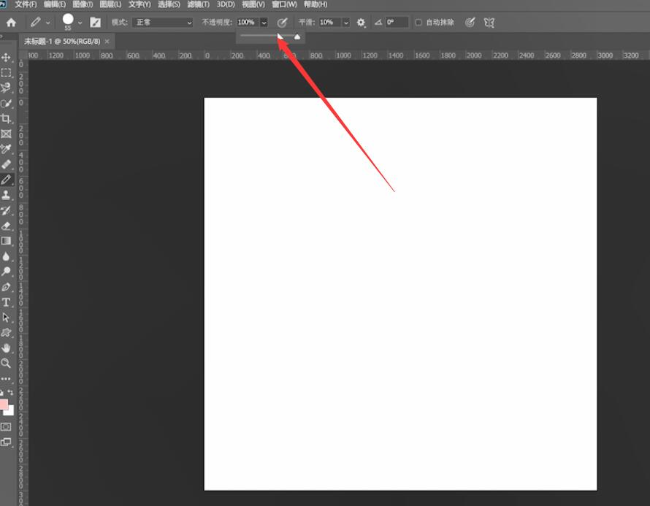The height and width of the screenshot is (506, 650).
Task: Select the Dodge tool
Action: tap(6, 272)
